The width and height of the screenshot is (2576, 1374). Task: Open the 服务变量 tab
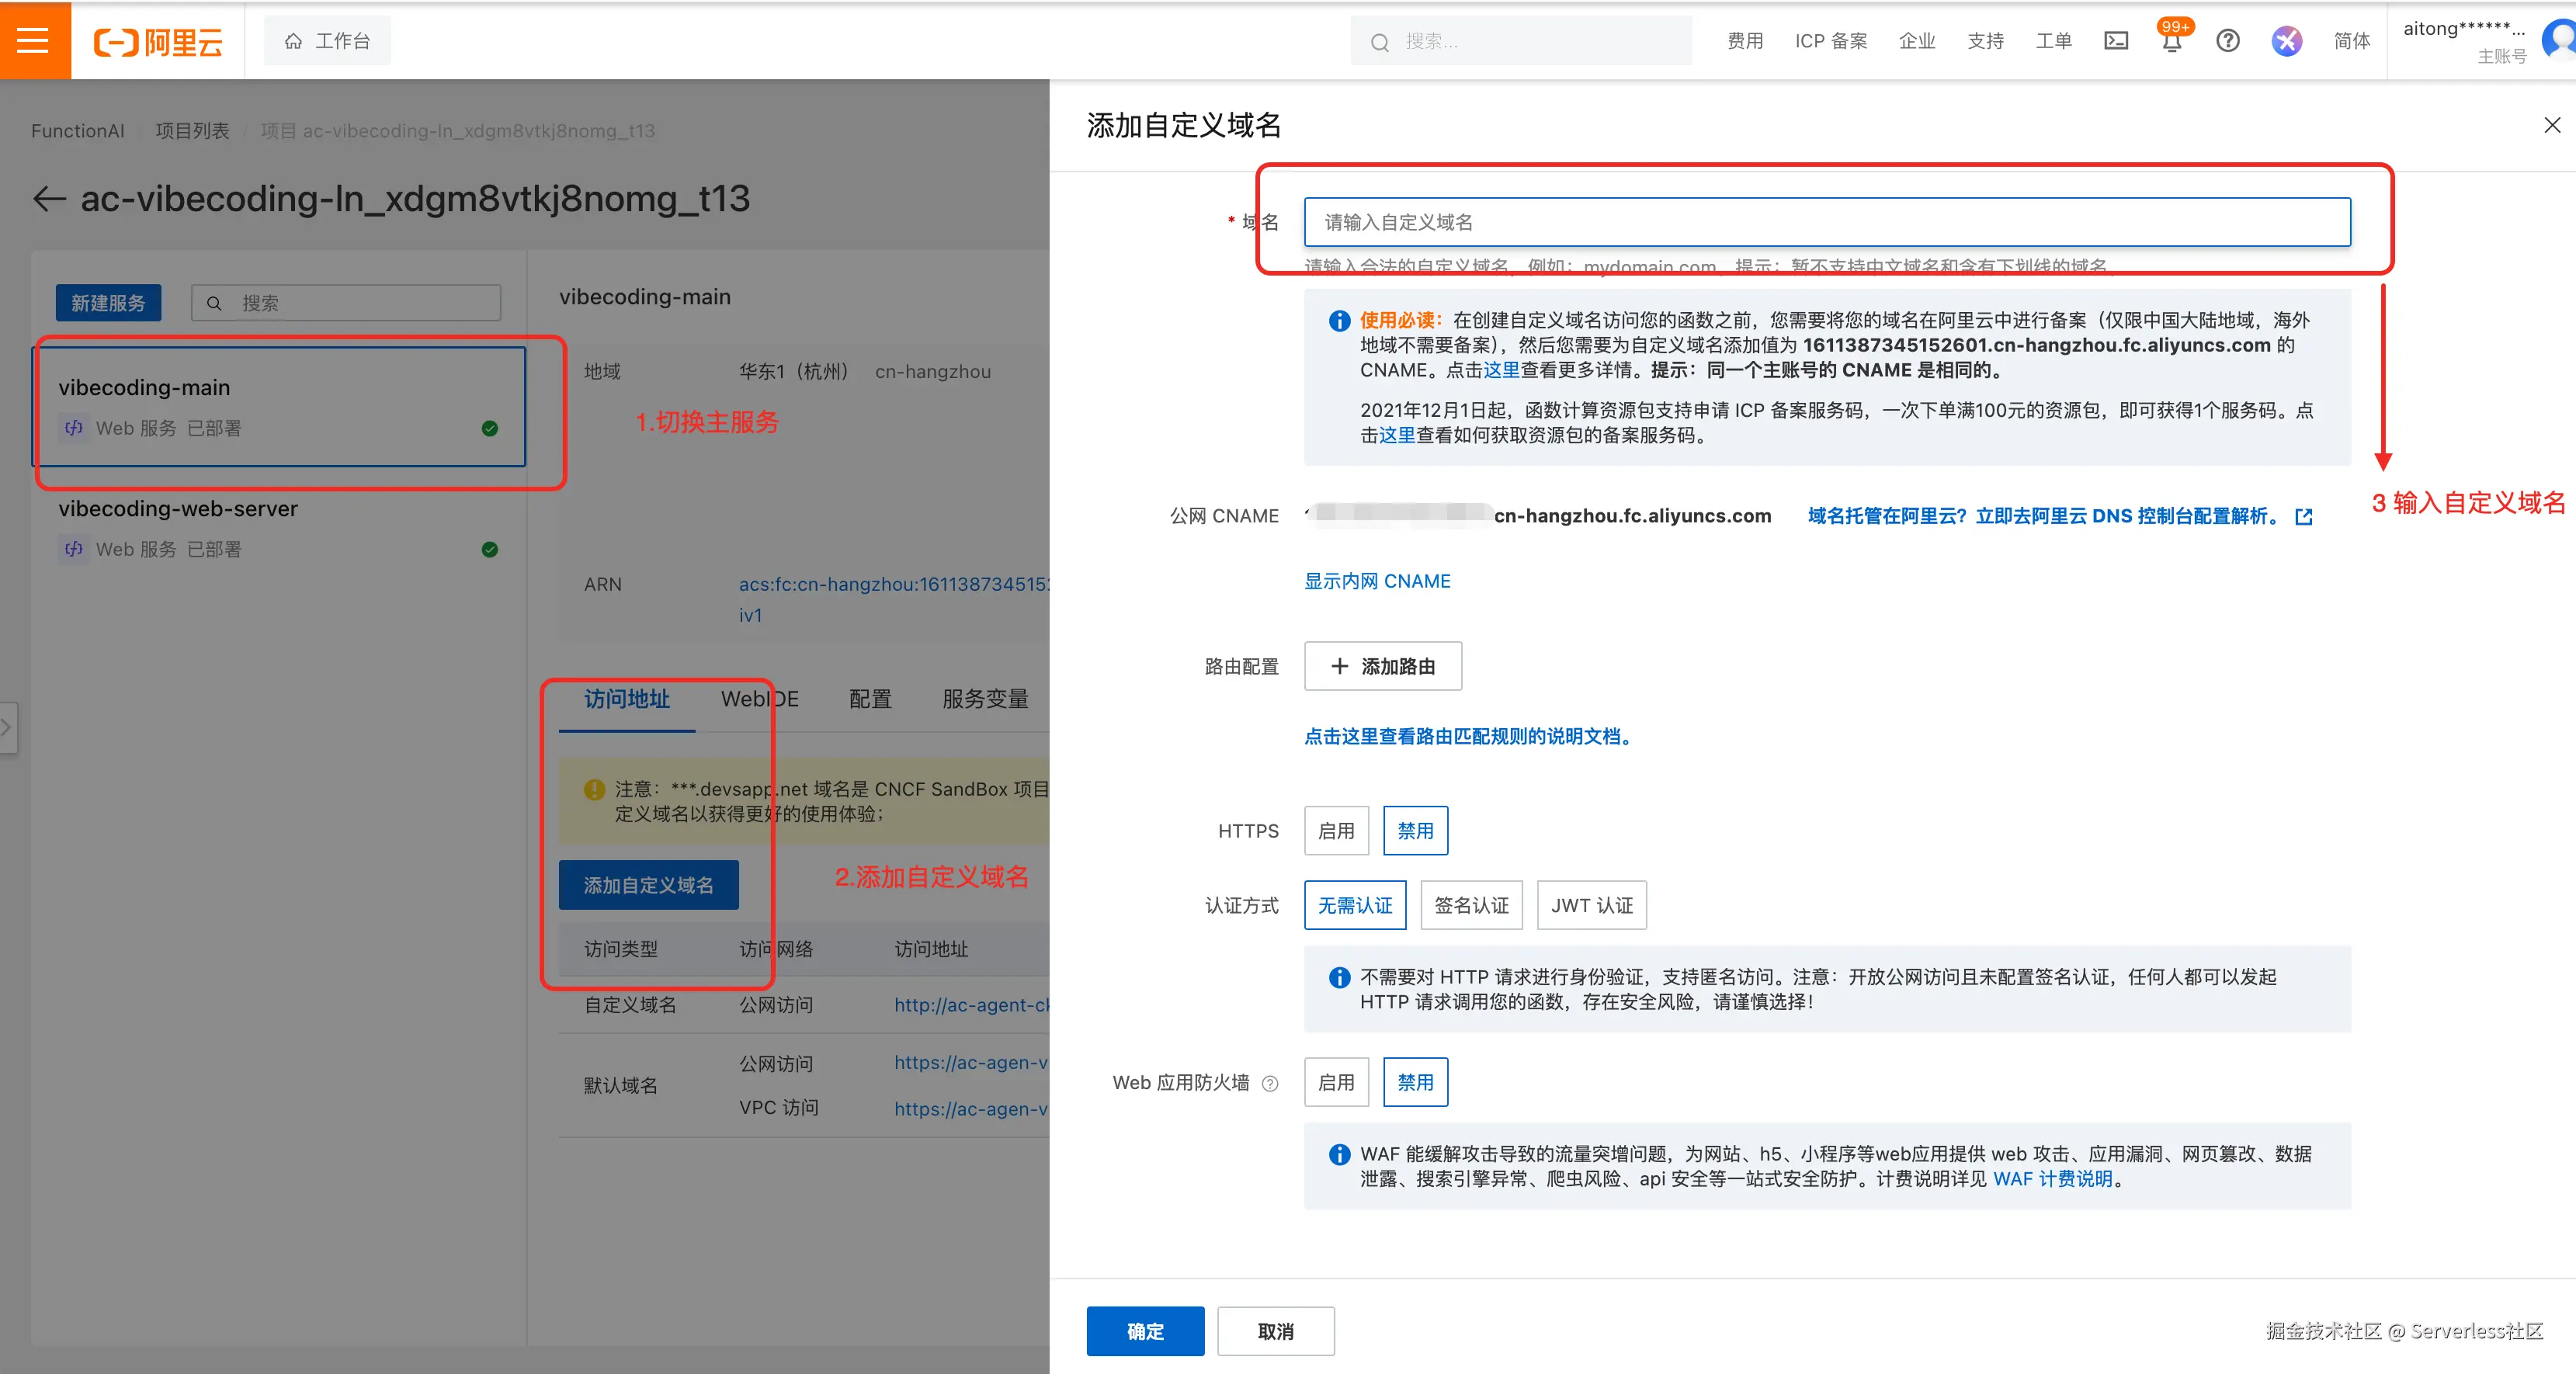click(x=984, y=699)
